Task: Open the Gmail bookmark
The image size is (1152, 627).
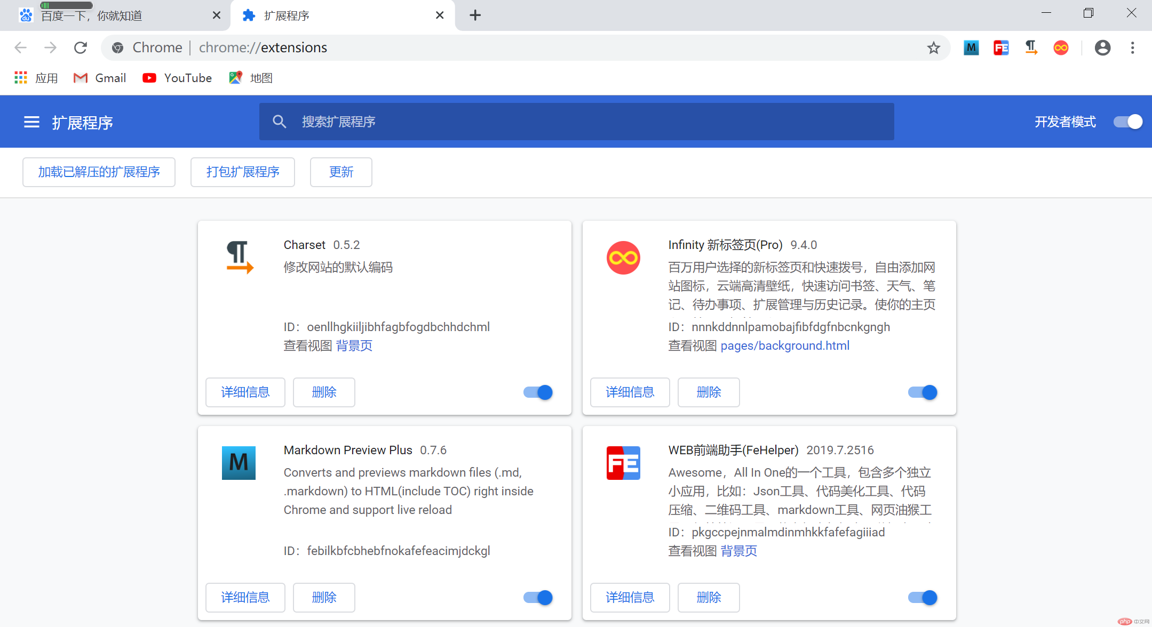Action: [x=100, y=78]
